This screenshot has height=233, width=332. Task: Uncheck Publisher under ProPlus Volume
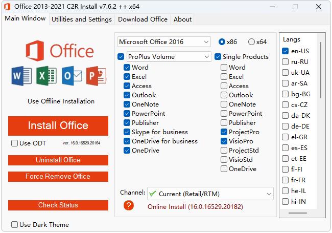pyautogui.click(x=127, y=123)
